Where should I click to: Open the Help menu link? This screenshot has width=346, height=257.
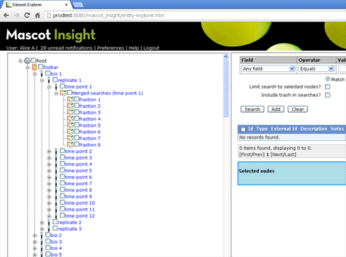[x=134, y=48]
